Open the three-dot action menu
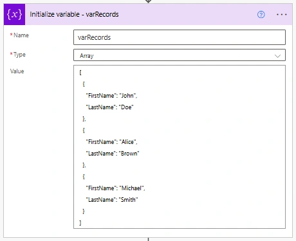This screenshot has width=296, height=241. coord(281,15)
